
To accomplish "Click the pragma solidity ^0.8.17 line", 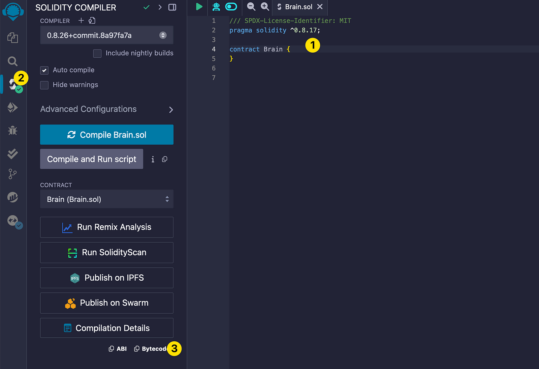I will coord(275,30).
